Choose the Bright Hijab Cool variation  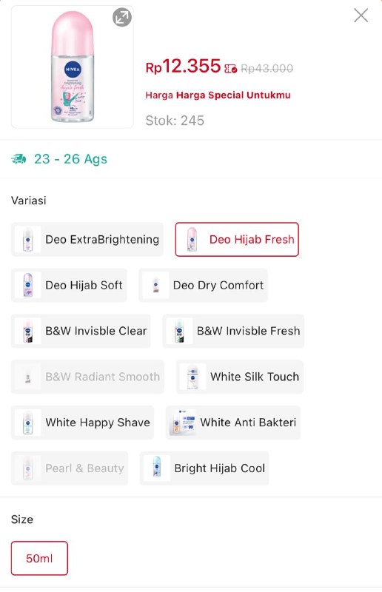(x=204, y=468)
